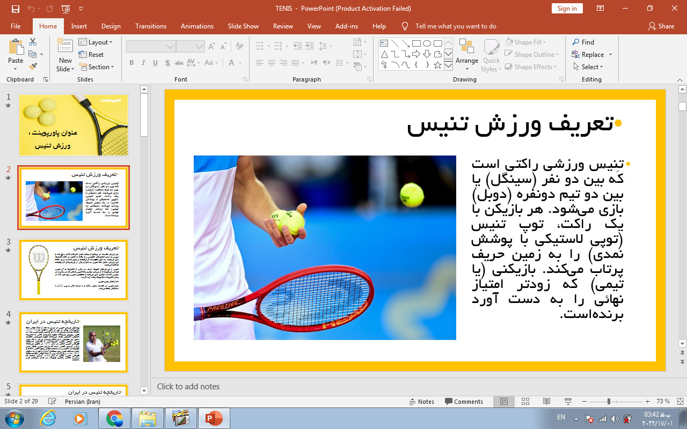
Task: Click the Format Painter brush icon
Action: click(33, 66)
